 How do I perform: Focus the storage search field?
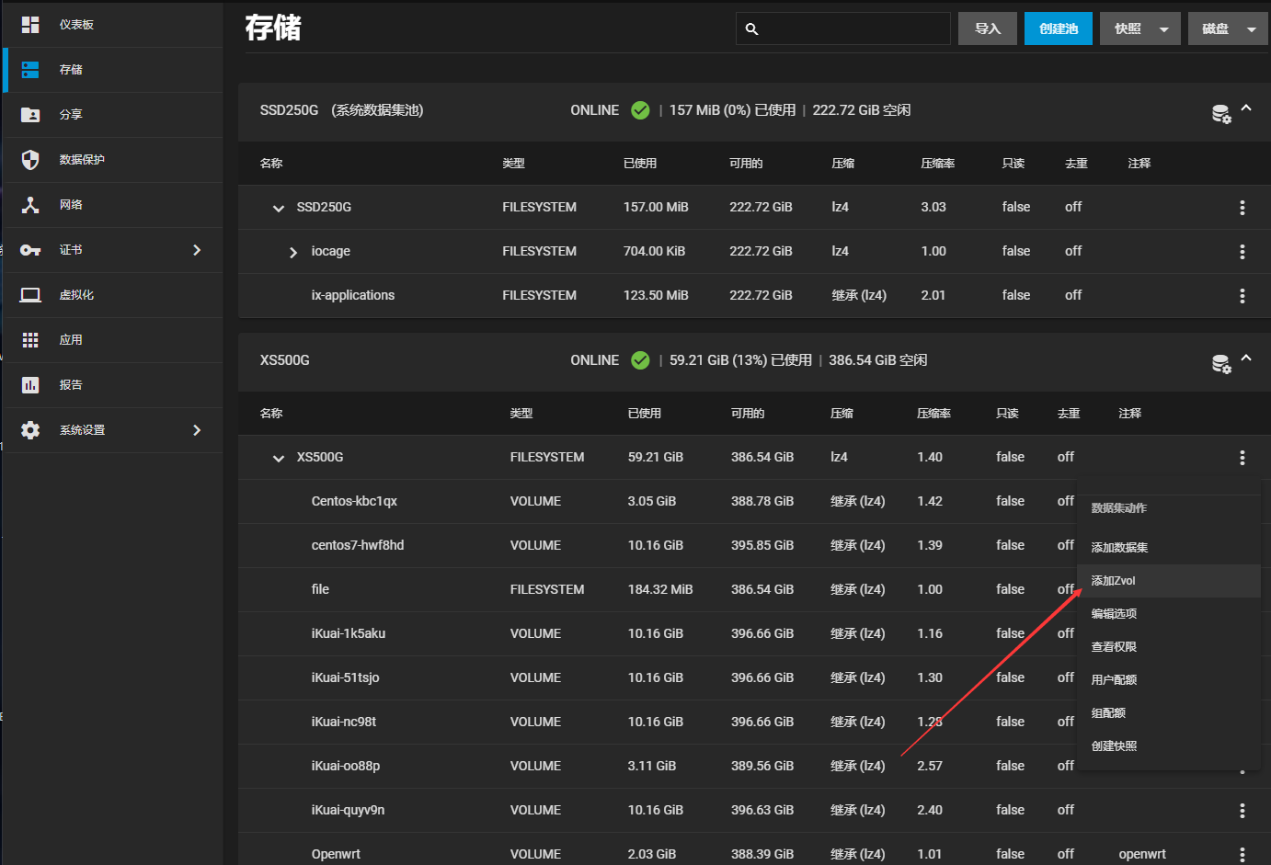click(843, 28)
